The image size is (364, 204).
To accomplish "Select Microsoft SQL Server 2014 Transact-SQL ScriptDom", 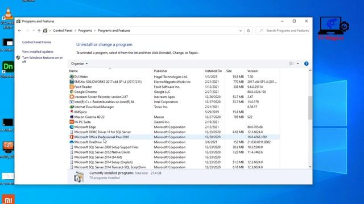I will point(110,167).
